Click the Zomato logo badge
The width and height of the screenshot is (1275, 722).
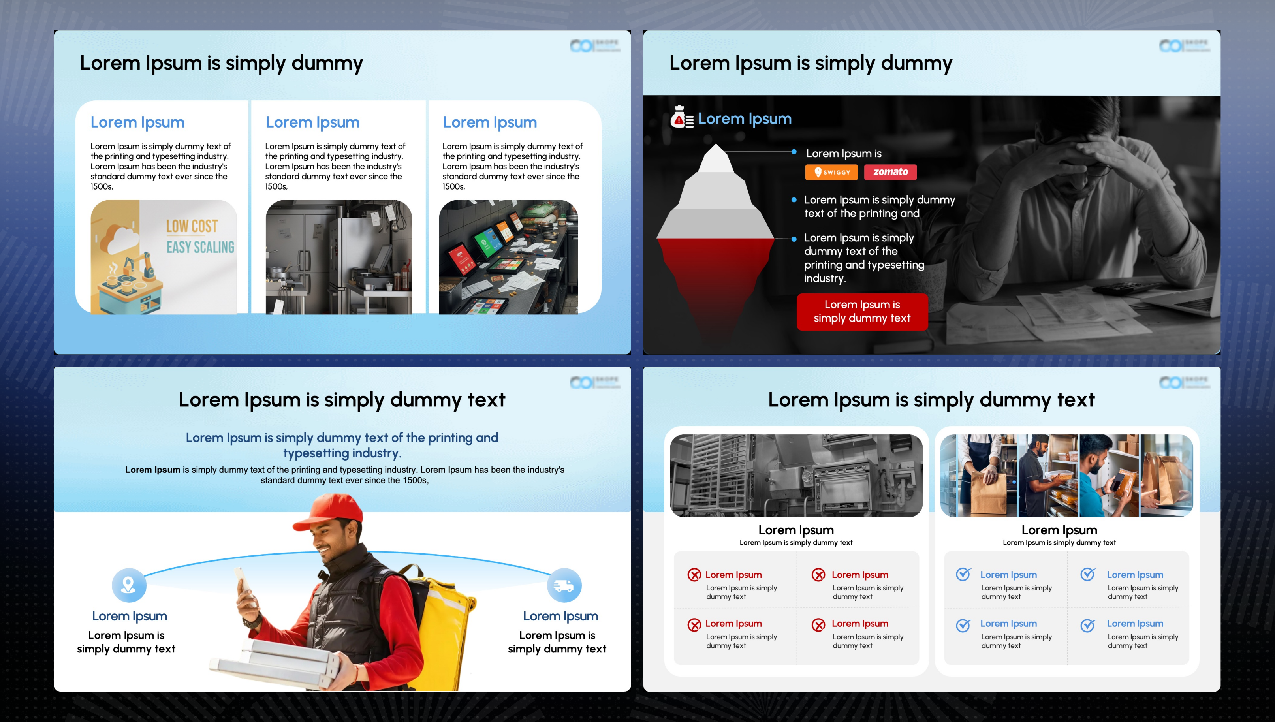tap(890, 172)
